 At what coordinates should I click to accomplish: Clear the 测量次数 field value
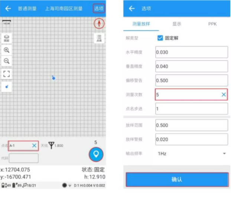pyautogui.click(x=224, y=95)
